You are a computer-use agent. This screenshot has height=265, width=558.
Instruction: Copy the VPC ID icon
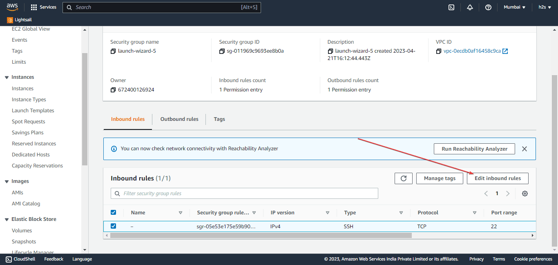(439, 51)
